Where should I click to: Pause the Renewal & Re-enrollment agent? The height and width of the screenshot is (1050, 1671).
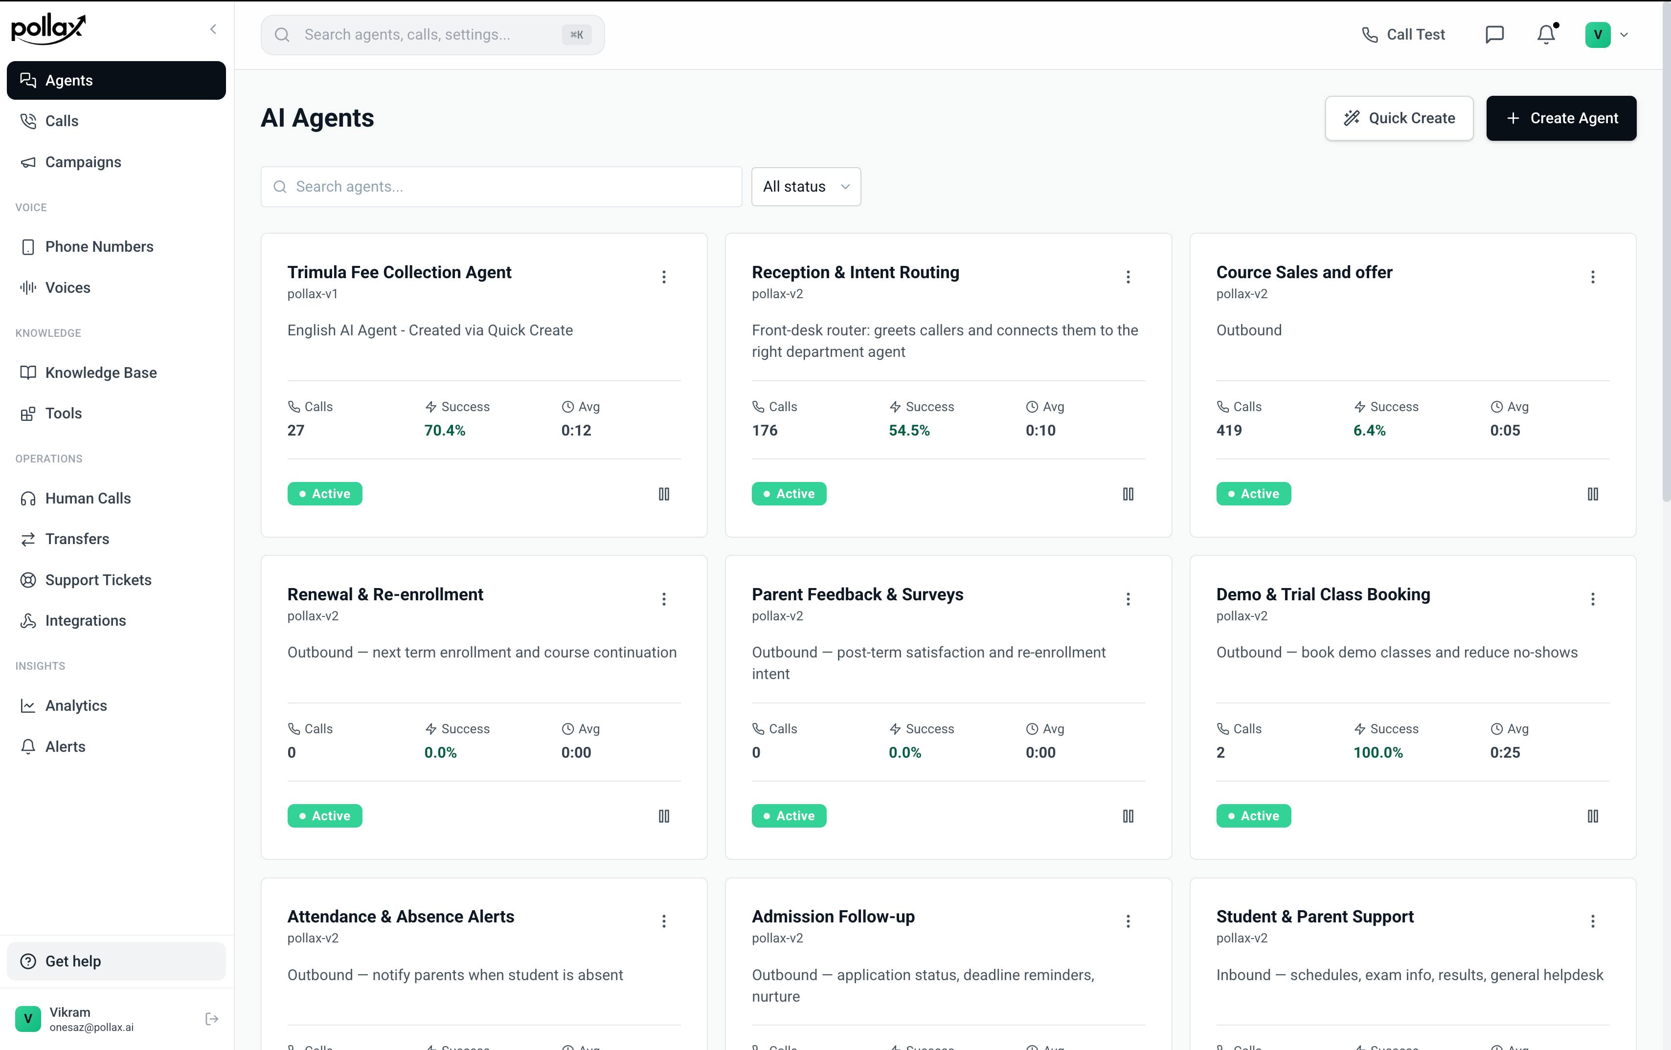[663, 815]
